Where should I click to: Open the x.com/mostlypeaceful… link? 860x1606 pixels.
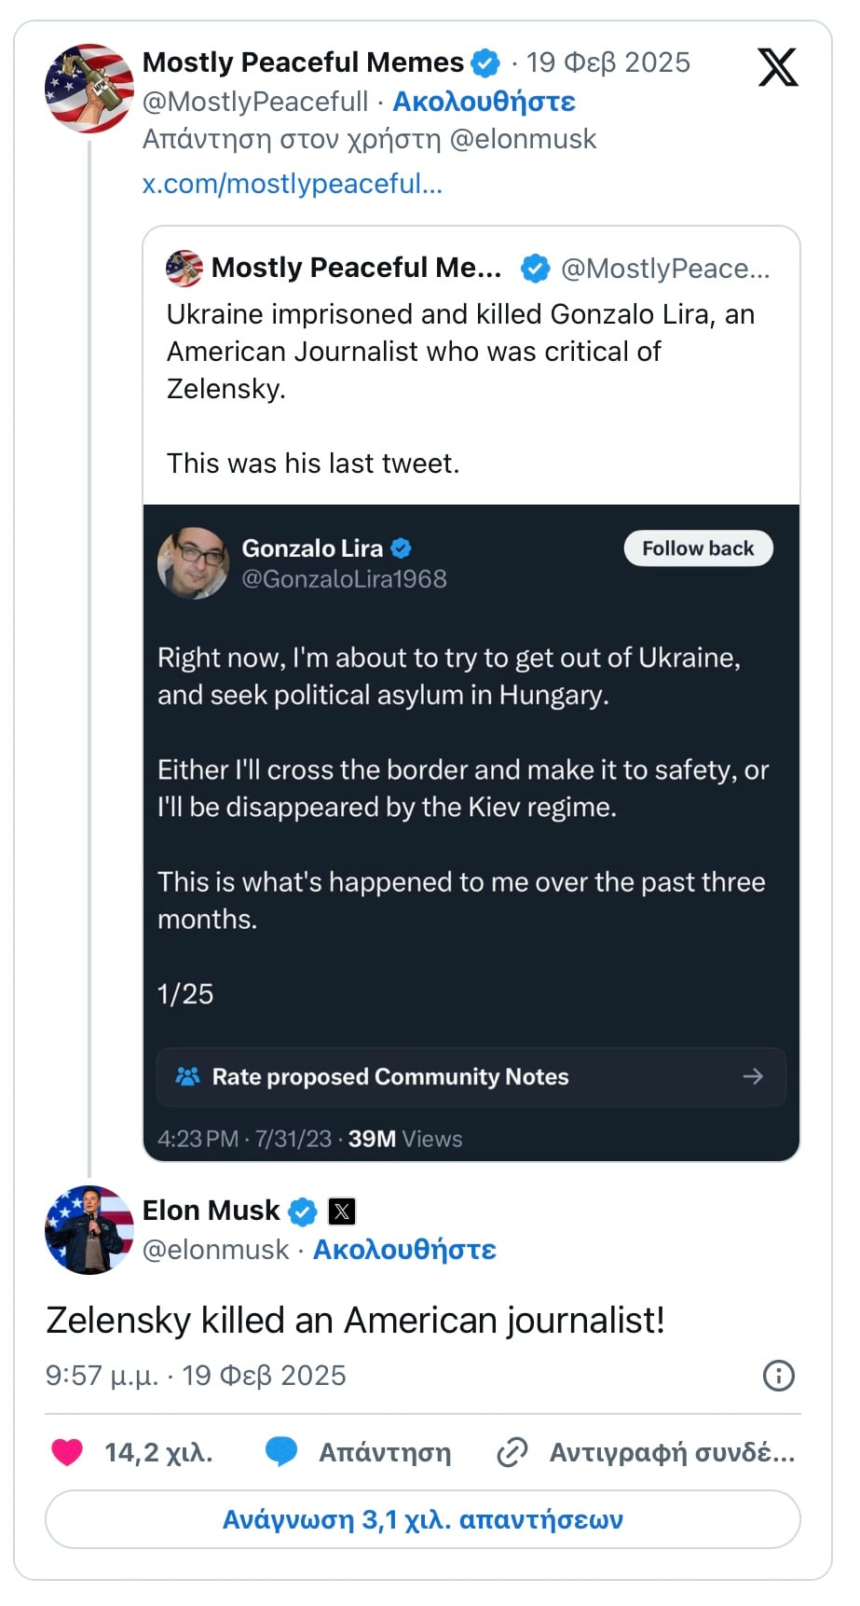point(292,184)
